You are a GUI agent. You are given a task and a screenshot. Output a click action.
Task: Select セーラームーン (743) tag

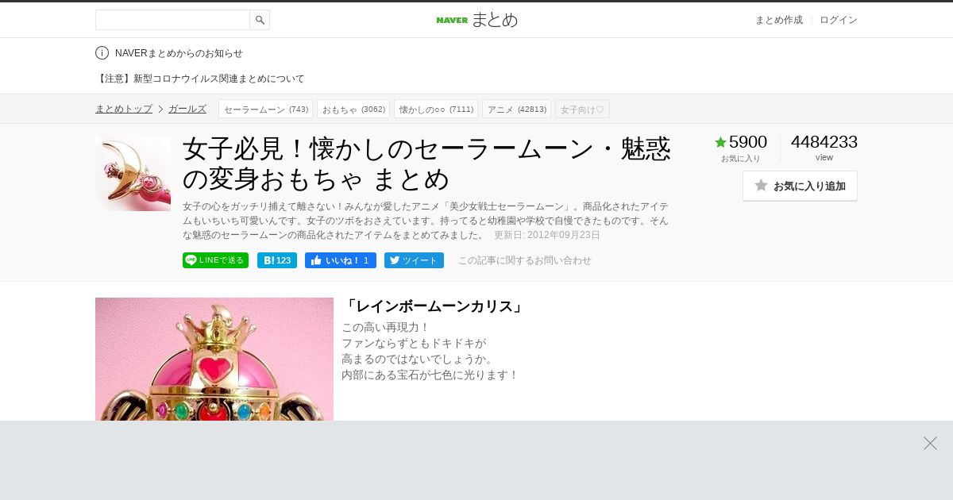[266, 109]
